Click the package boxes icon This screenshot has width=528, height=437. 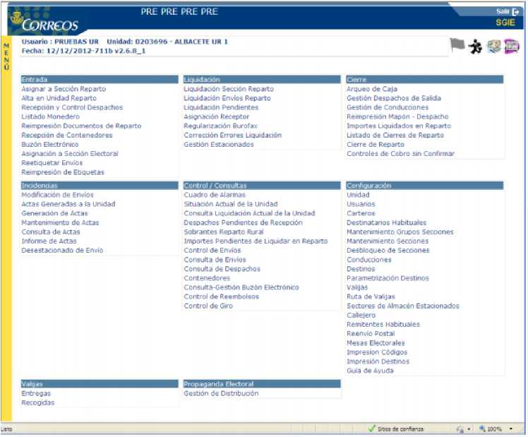[494, 47]
